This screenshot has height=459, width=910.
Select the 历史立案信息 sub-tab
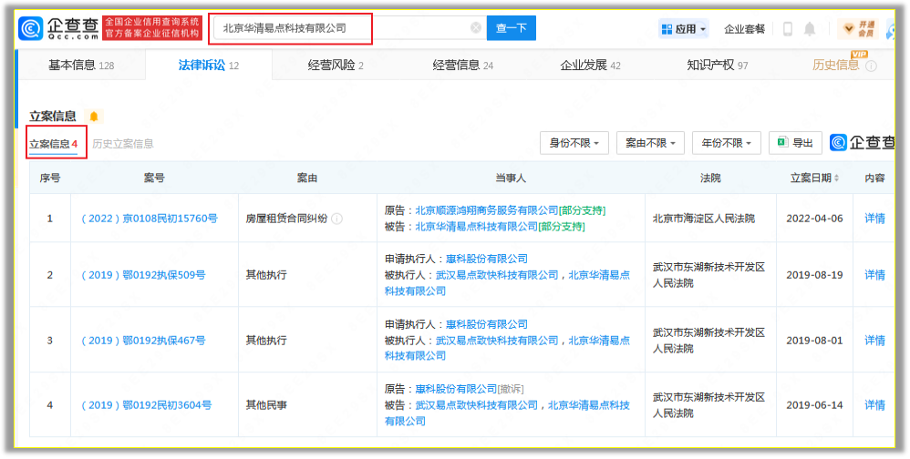[123, 144]
